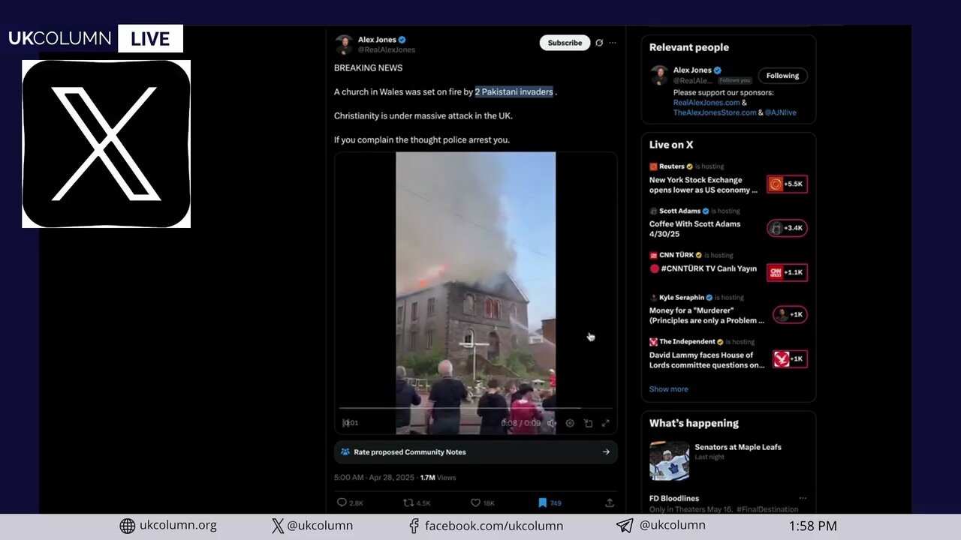Click Facebook icon in footer
961x540 pixels.
click(x=414, y=526)
